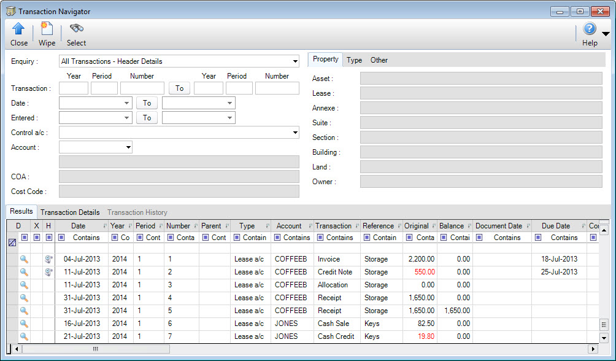The image size is (616, 361).
Task: Click the To button beside the Date fields
Action: 146,103
